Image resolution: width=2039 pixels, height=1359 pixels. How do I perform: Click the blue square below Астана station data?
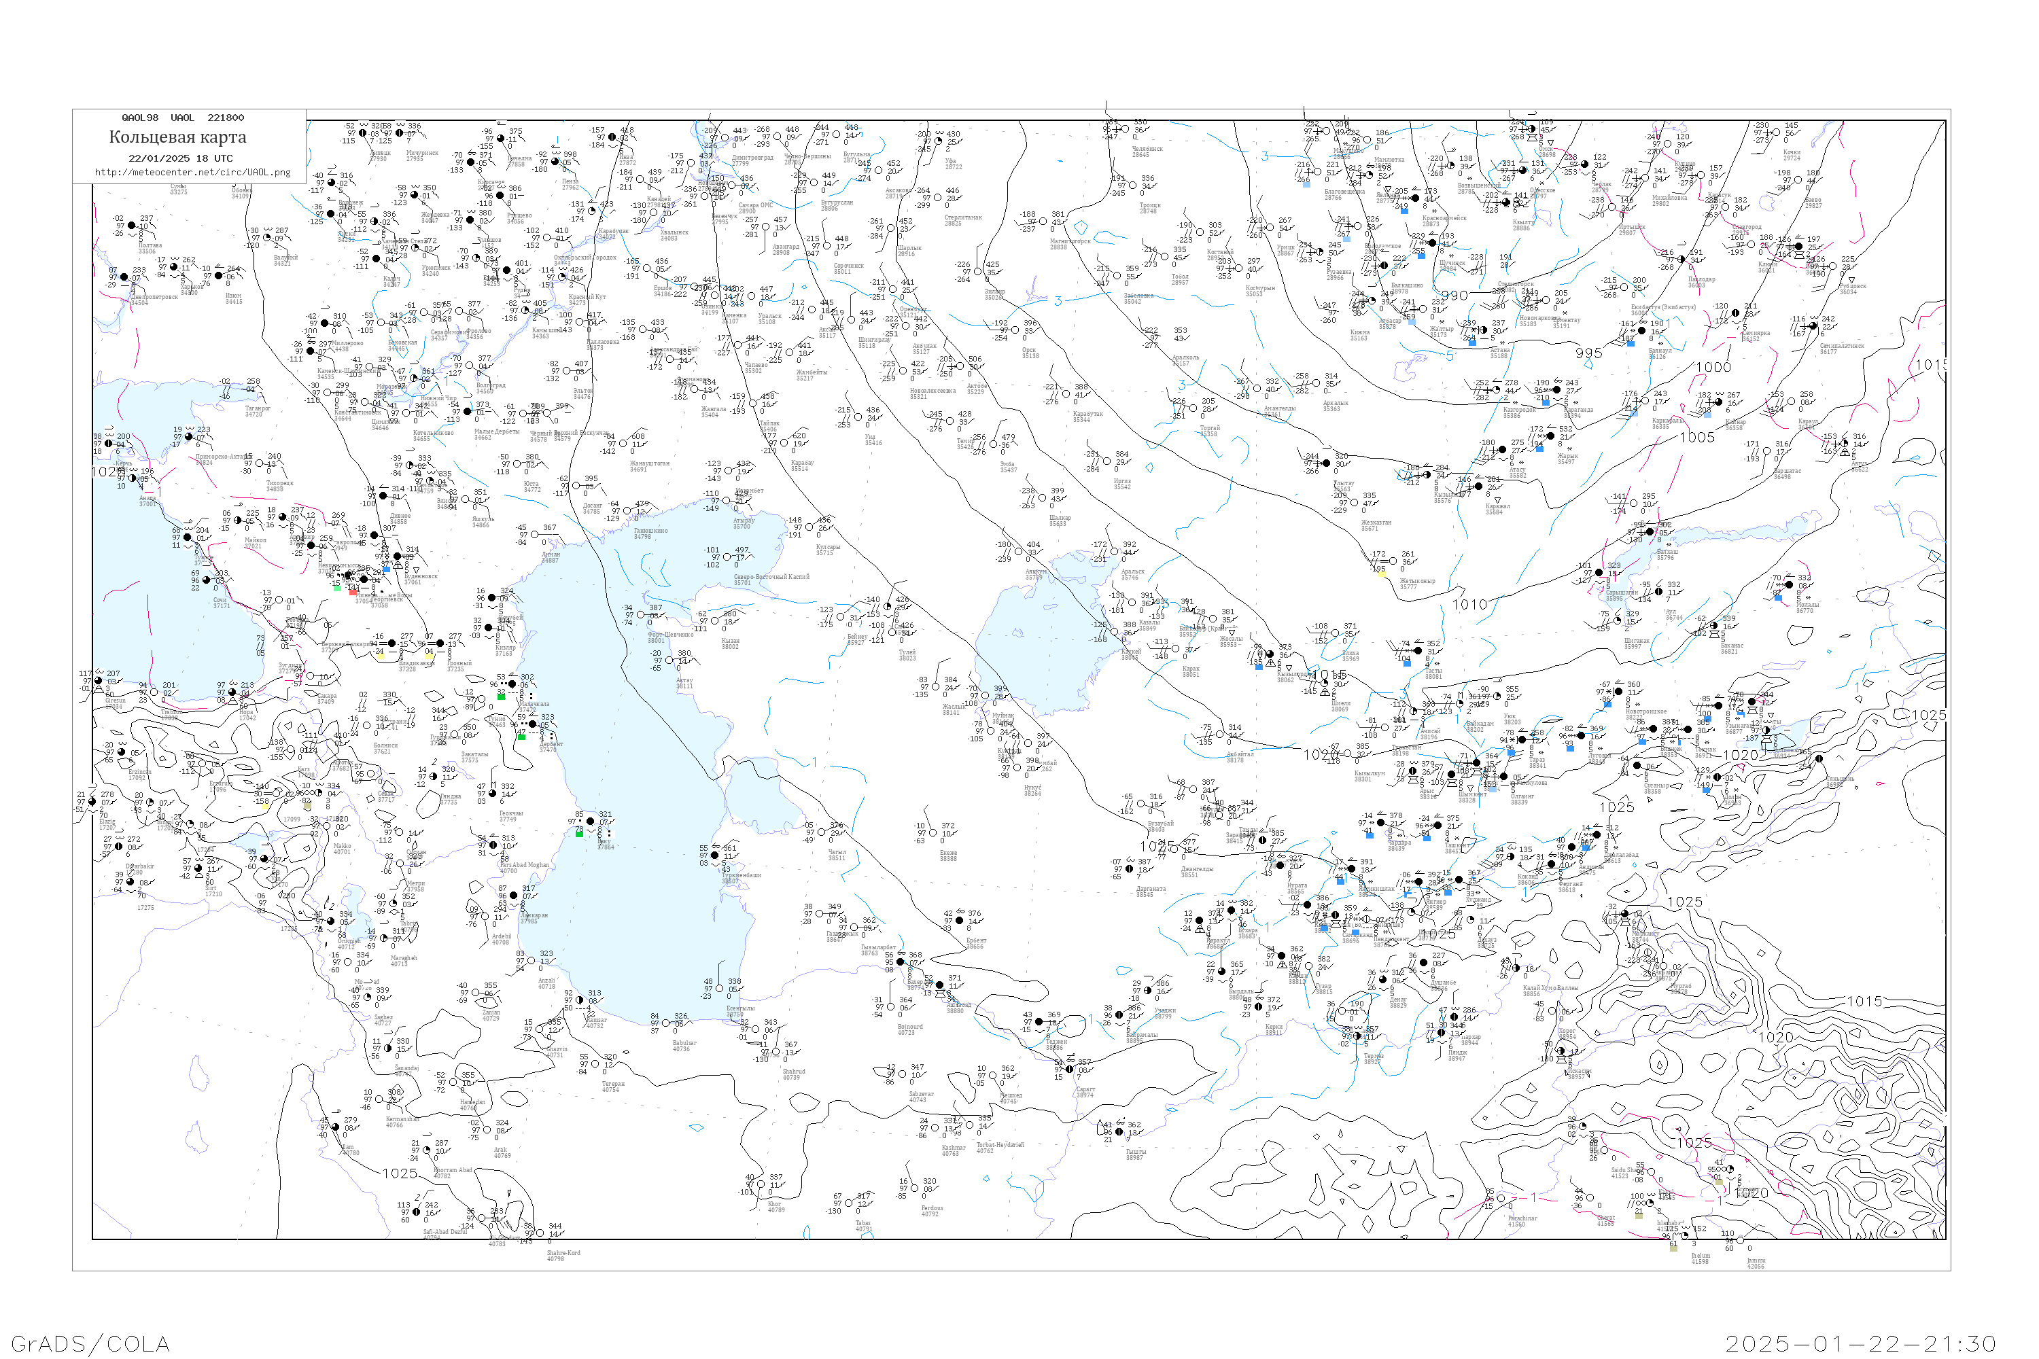click(x=1473, y=343)
